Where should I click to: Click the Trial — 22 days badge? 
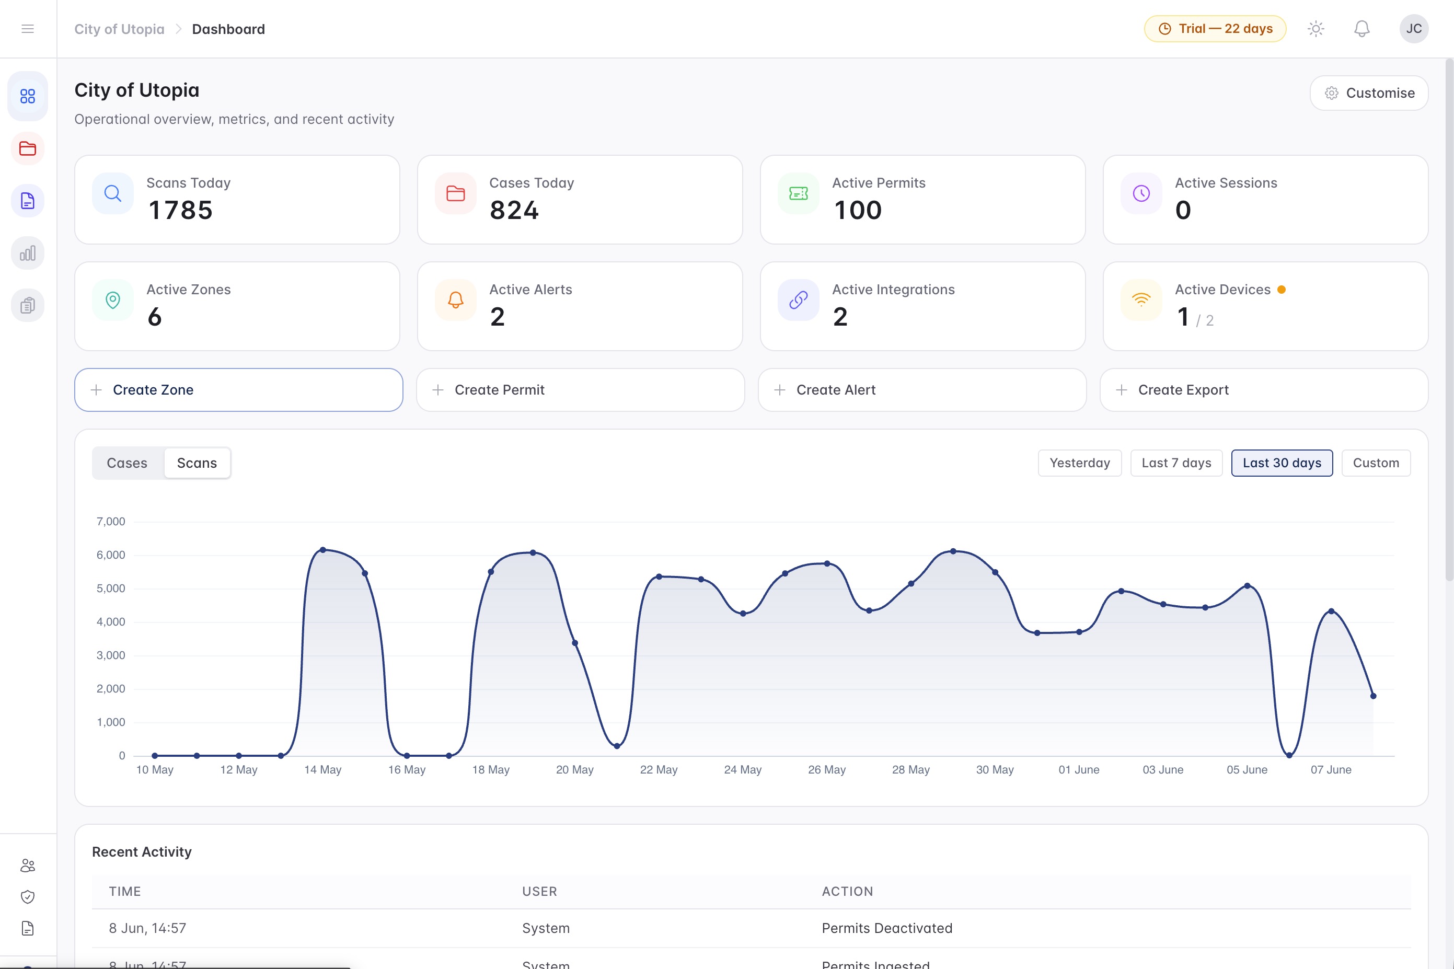point(1214,28)
